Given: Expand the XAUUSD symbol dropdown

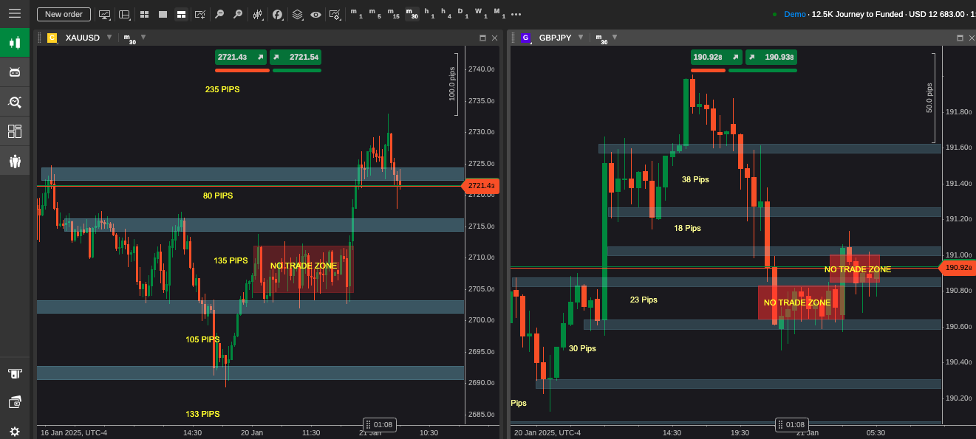Looking at the screenshot, I should point(109,37).
